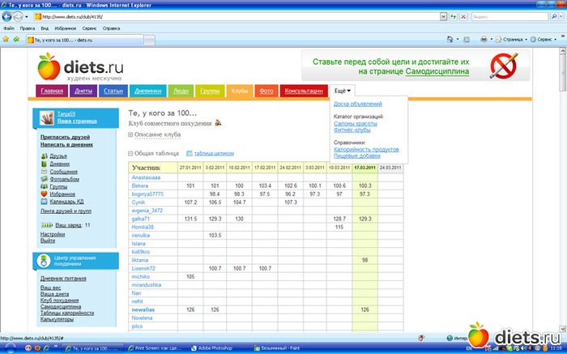Click the Фотоальбом icon in the sidebar
The image size is (567, 354).
45,179
